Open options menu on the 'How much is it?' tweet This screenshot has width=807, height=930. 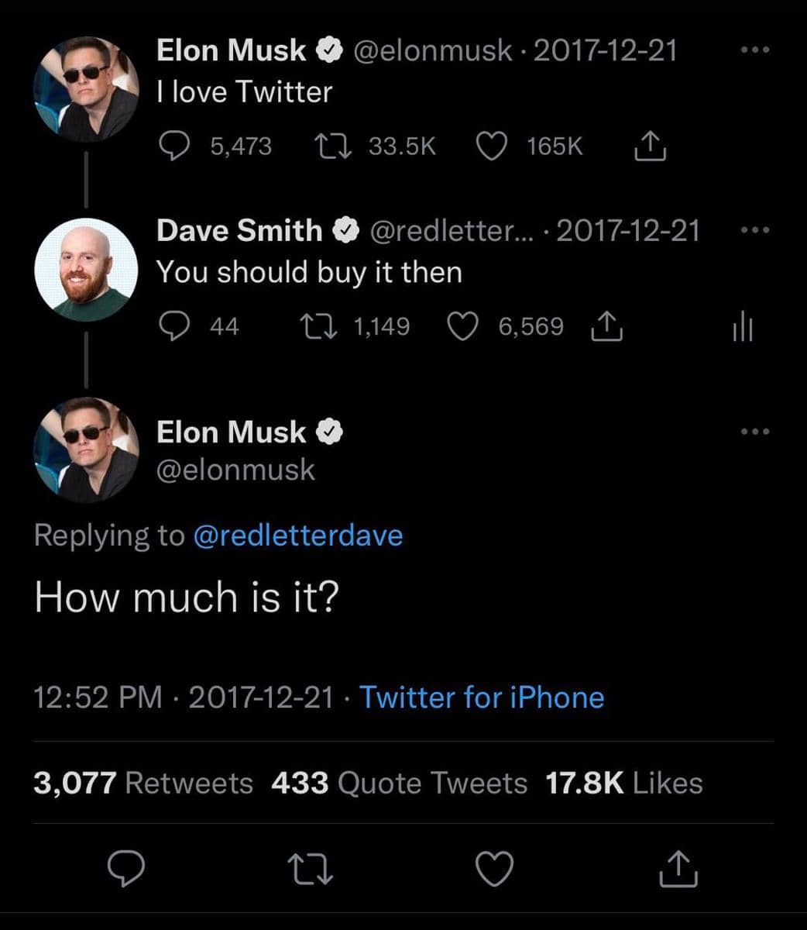tap(754, 432)
